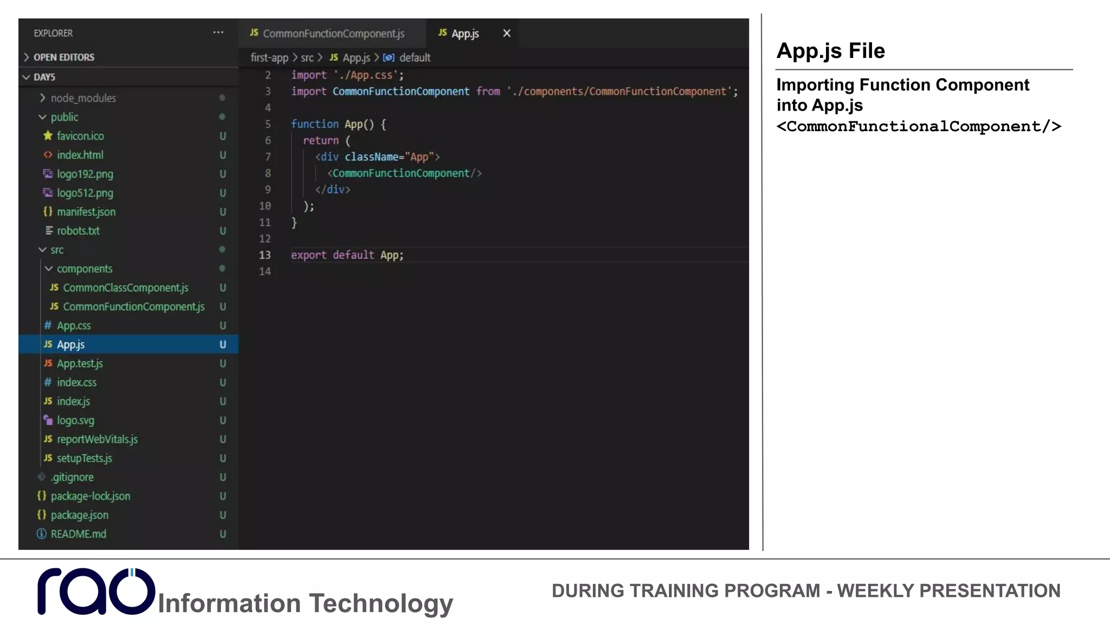The image size is (1110, 624).
Task: Click the manifest.json braces icon
Action: pos(48,211)
